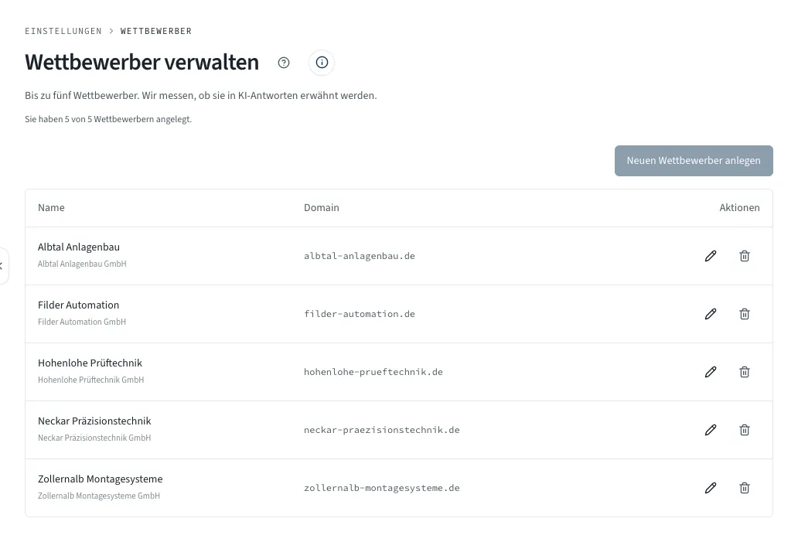Click Hohenlohe Prüftechnik GmbH subtitle
Viewport: 798px width, 542px height.
click(90, 380)
